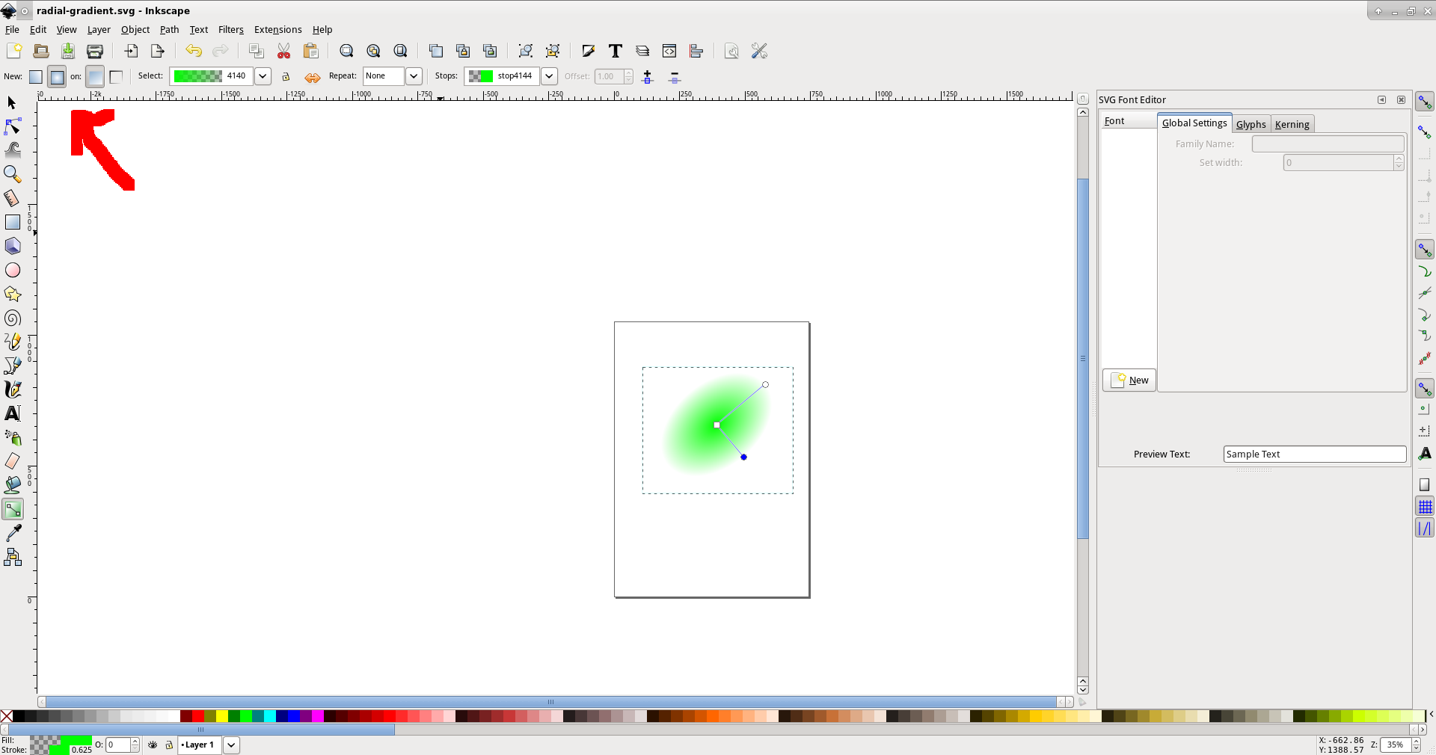Select the Spray tool
The image size is (1436, 755).
pyautogui.click(x=13, y=437)
